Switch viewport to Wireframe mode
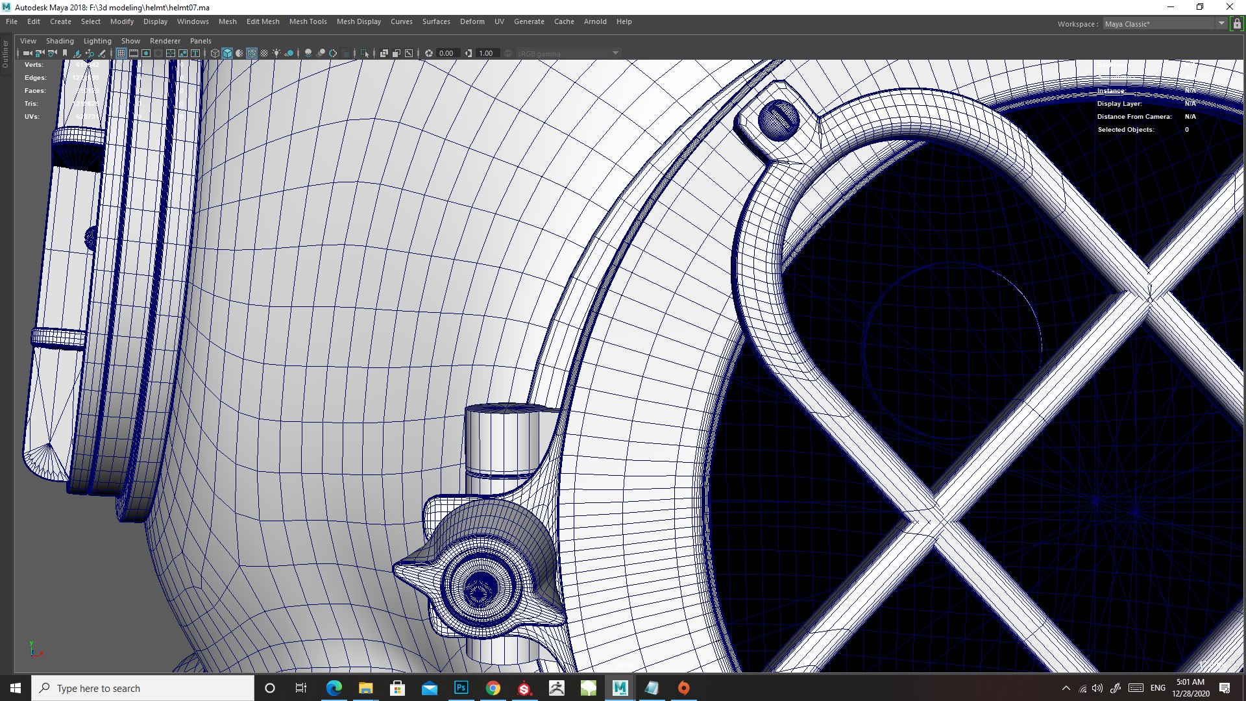 pyautogui.click(x=215, y=53)
